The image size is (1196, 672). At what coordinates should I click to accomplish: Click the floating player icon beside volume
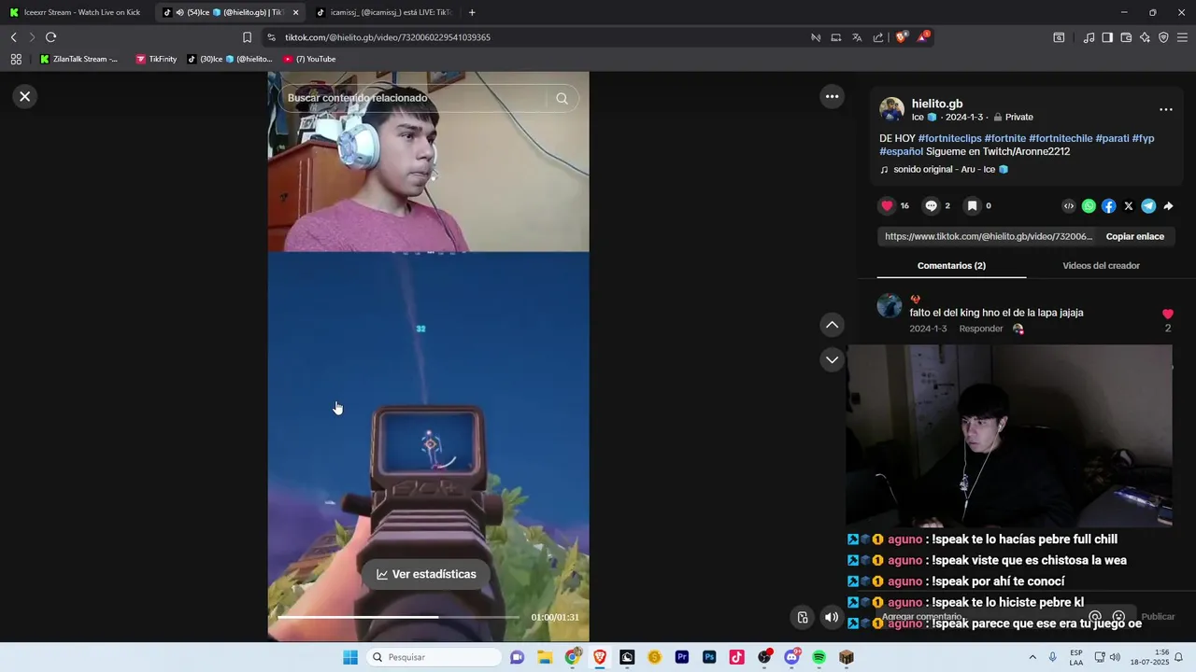point(803,617)
